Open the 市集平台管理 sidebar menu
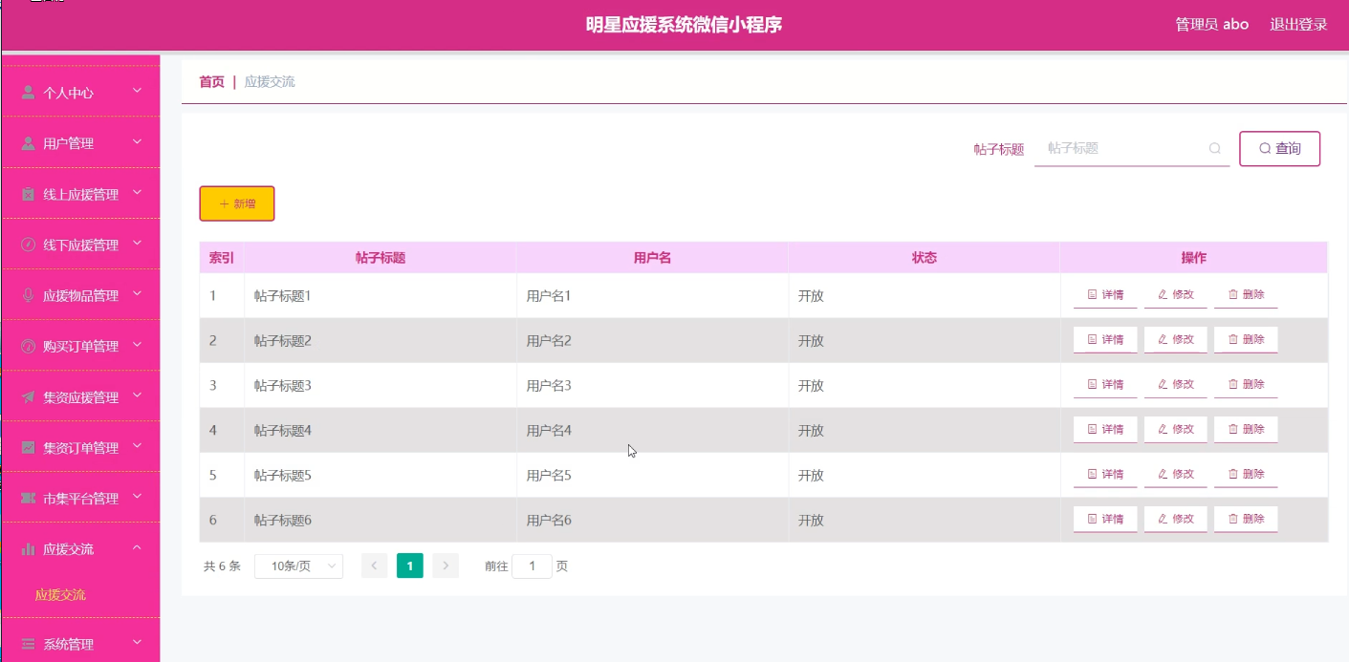The height and width of the screenshot is (662, 1349). tap(80, 498)
